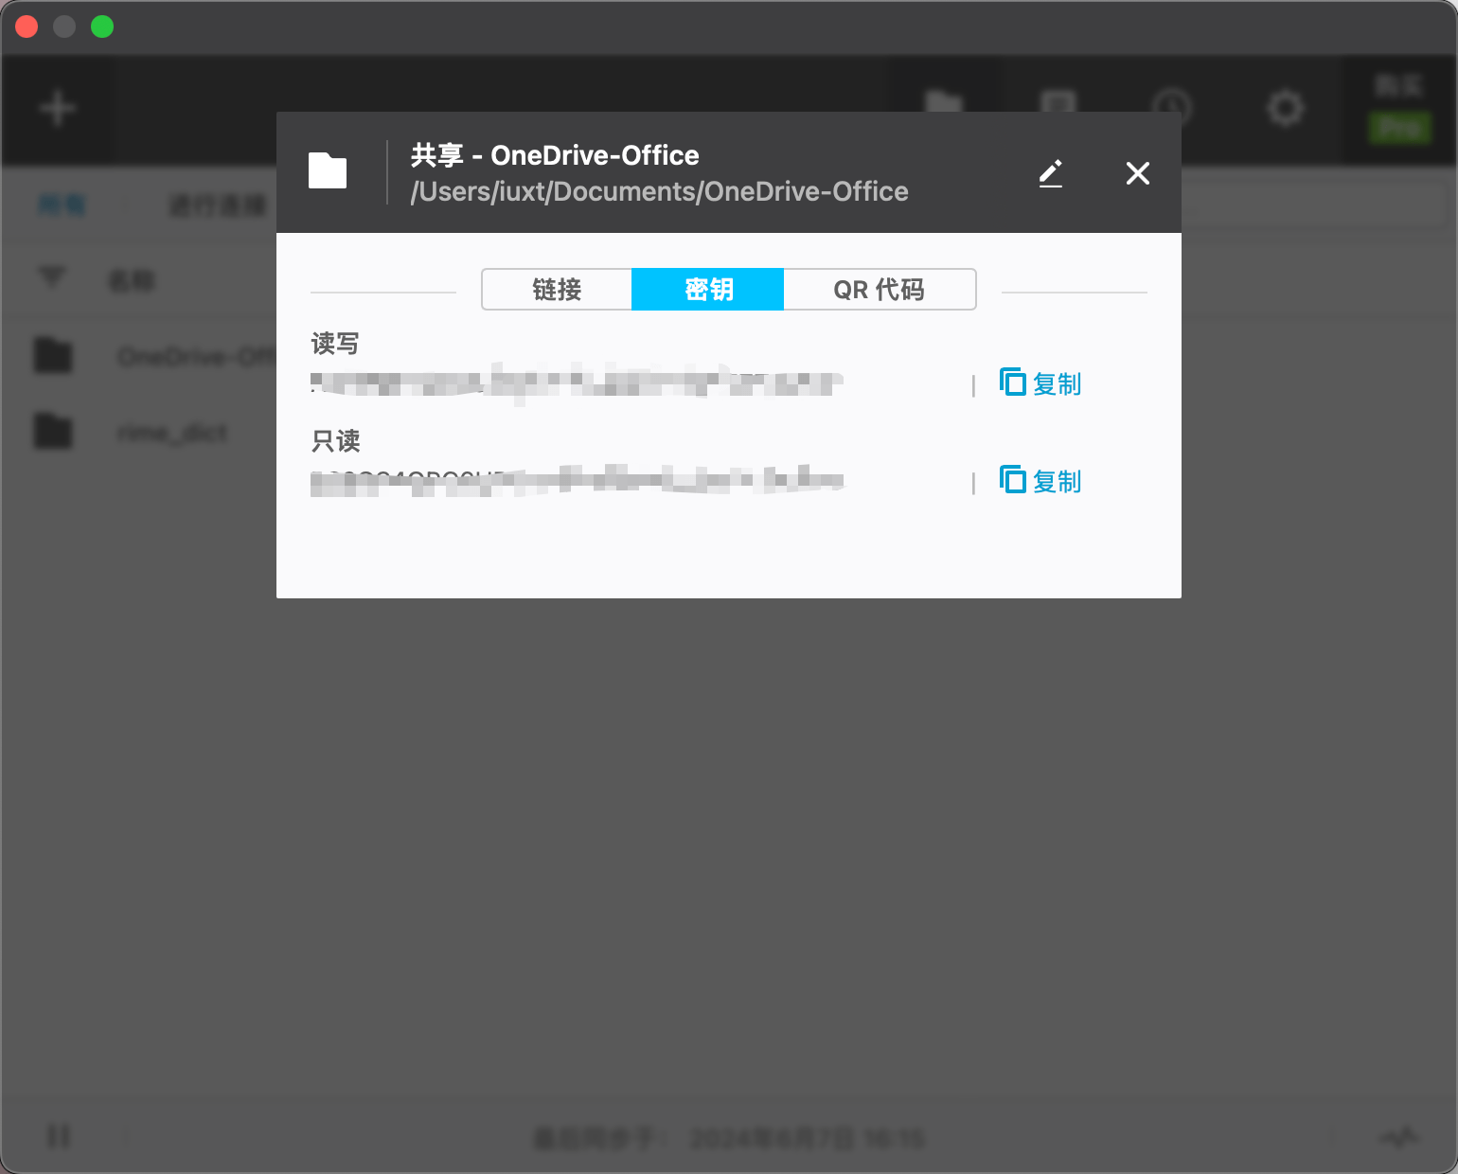Viewport: 1458px width, 1174px height.
Task: Click the 只读 key text field
Action: coord(578,481)
